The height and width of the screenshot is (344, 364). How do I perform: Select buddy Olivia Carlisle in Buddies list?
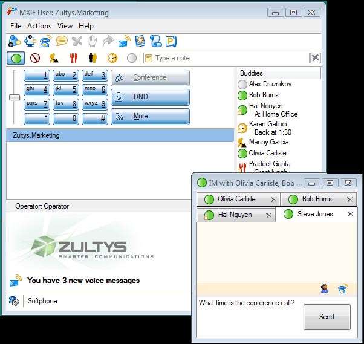(267, 153)
